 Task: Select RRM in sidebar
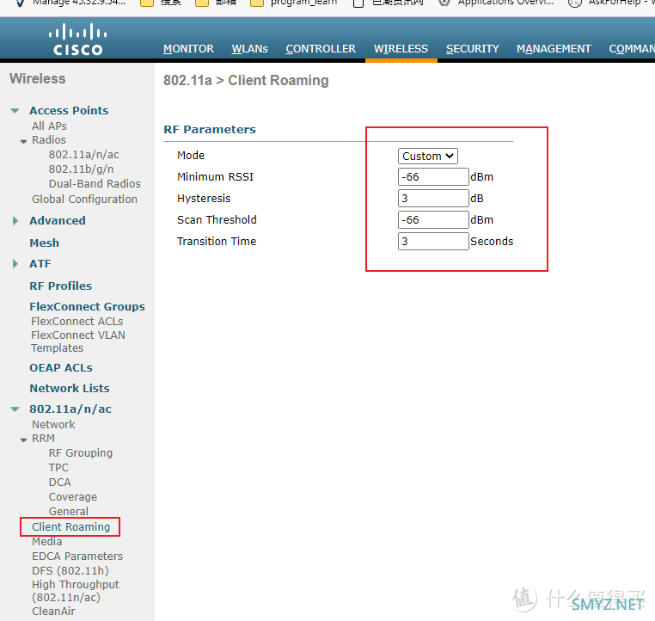pos(44,439)
